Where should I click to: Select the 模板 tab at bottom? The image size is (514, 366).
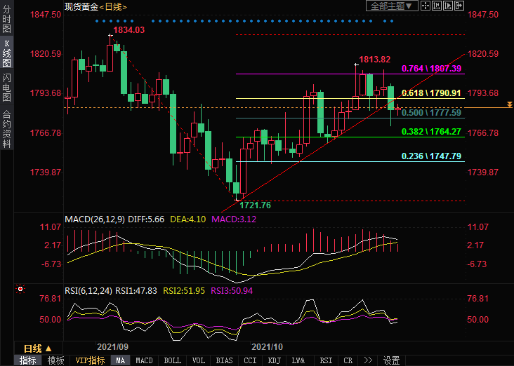point(55,360)
